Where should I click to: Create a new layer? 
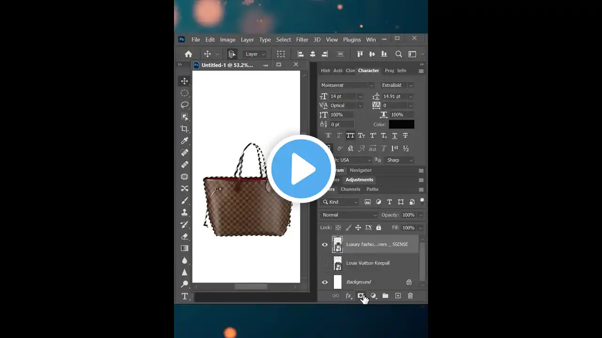coord(397,296)
